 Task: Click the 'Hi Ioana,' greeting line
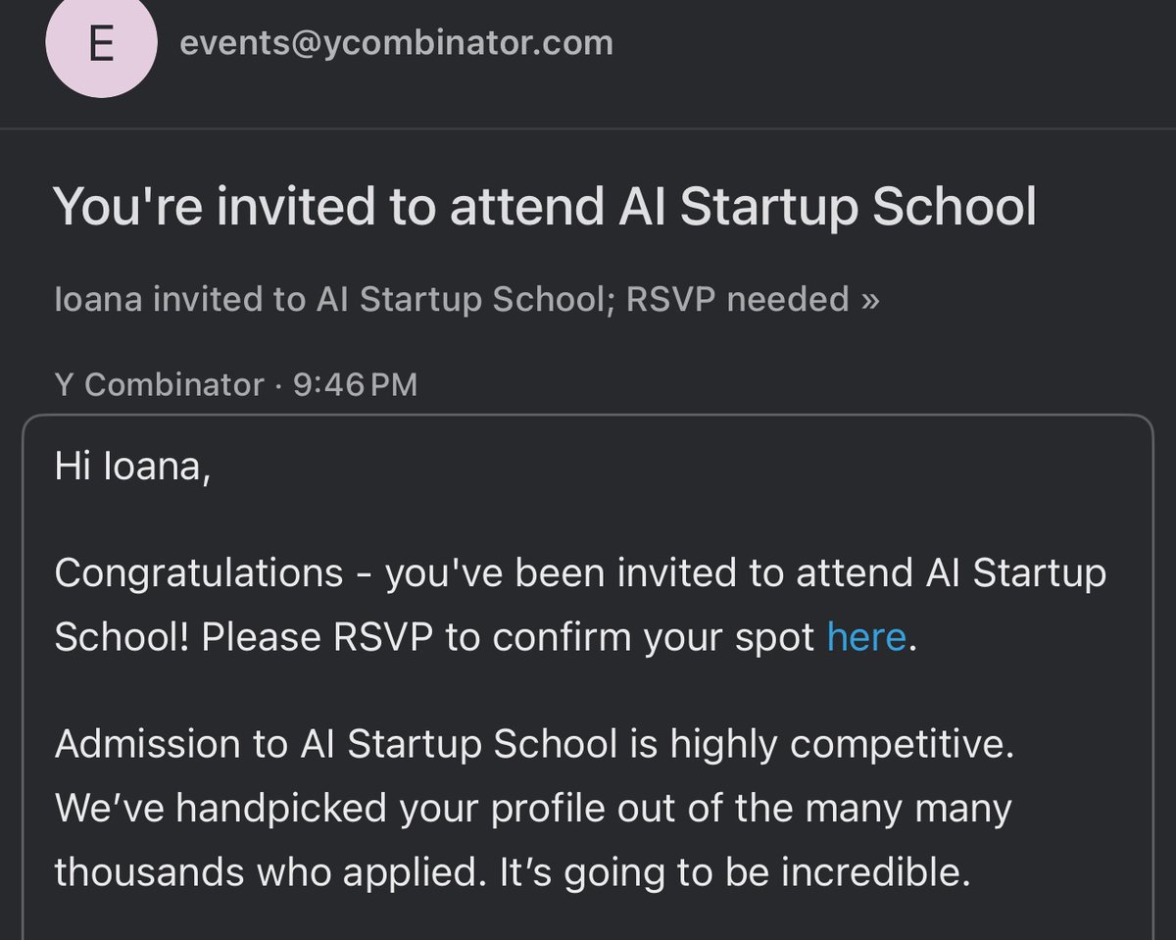[132, 467]
